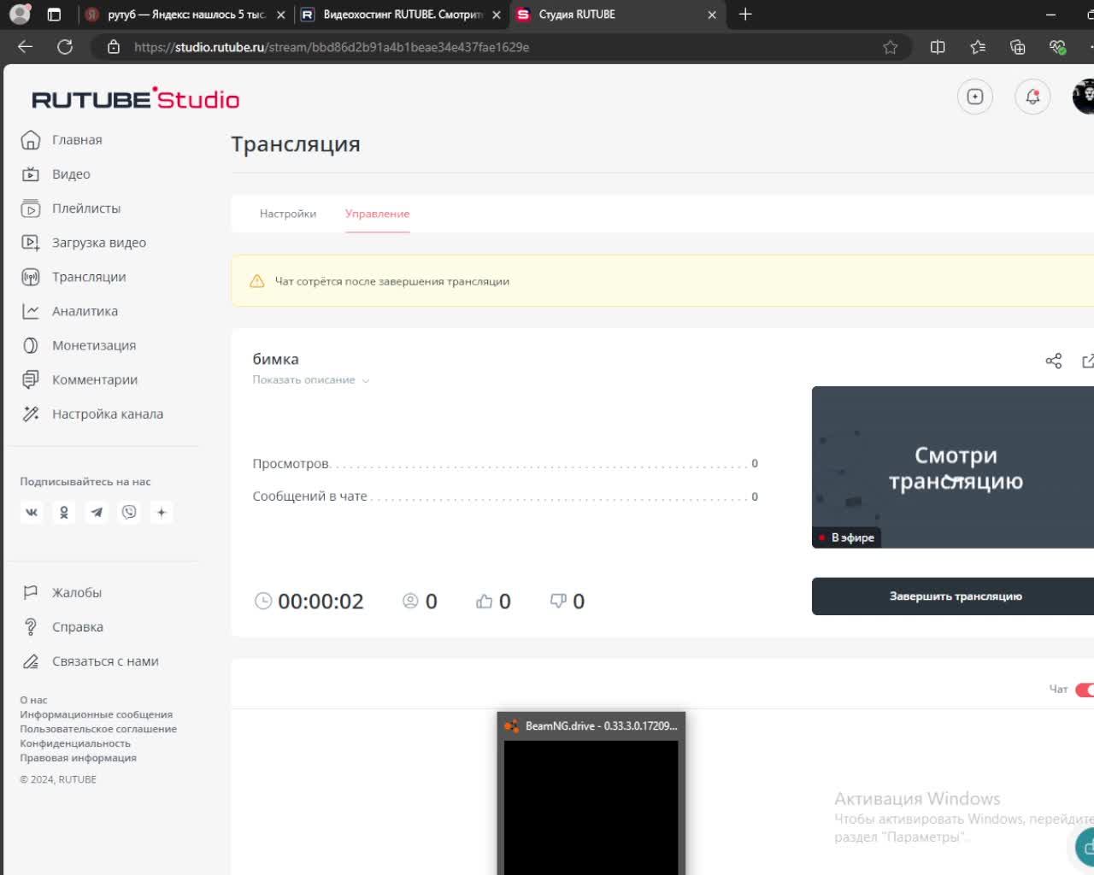
Task: View site information lock icon
Action: tap(114, 47)
